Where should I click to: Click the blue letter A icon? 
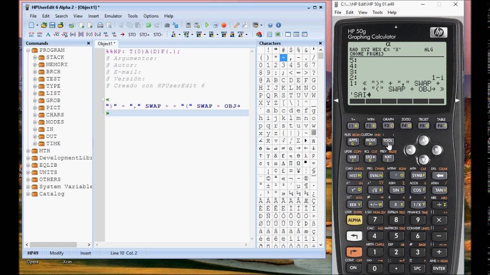tap(48, 34)
